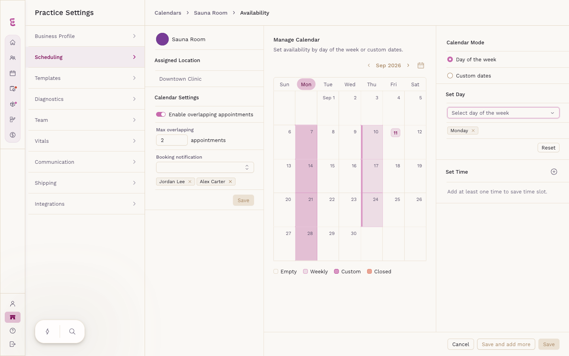
Task: Click Save in the bottom right footer
Action: coord(549,344)
